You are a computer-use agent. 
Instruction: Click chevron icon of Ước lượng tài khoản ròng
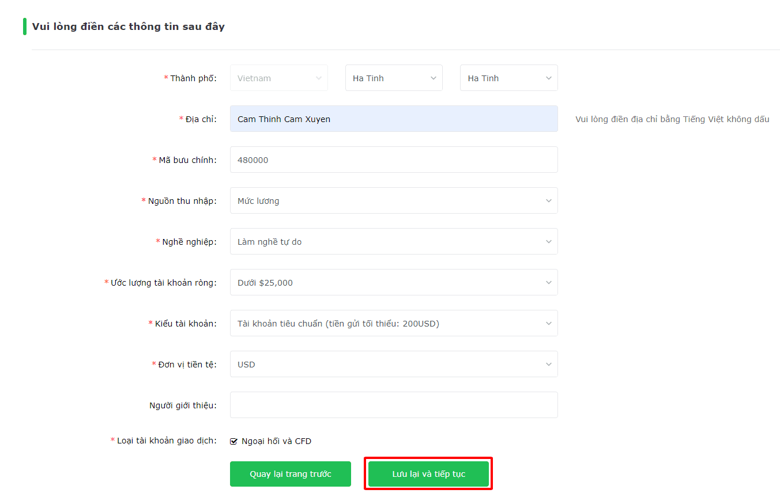(x=549, y=283)
